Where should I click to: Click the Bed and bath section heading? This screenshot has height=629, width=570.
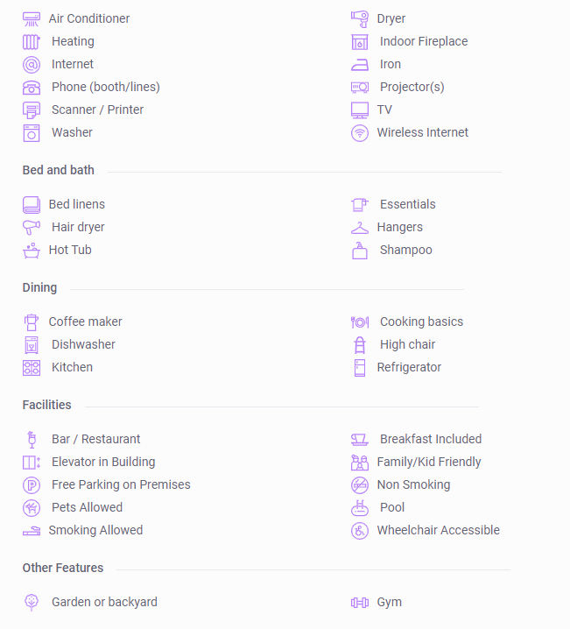58,170
